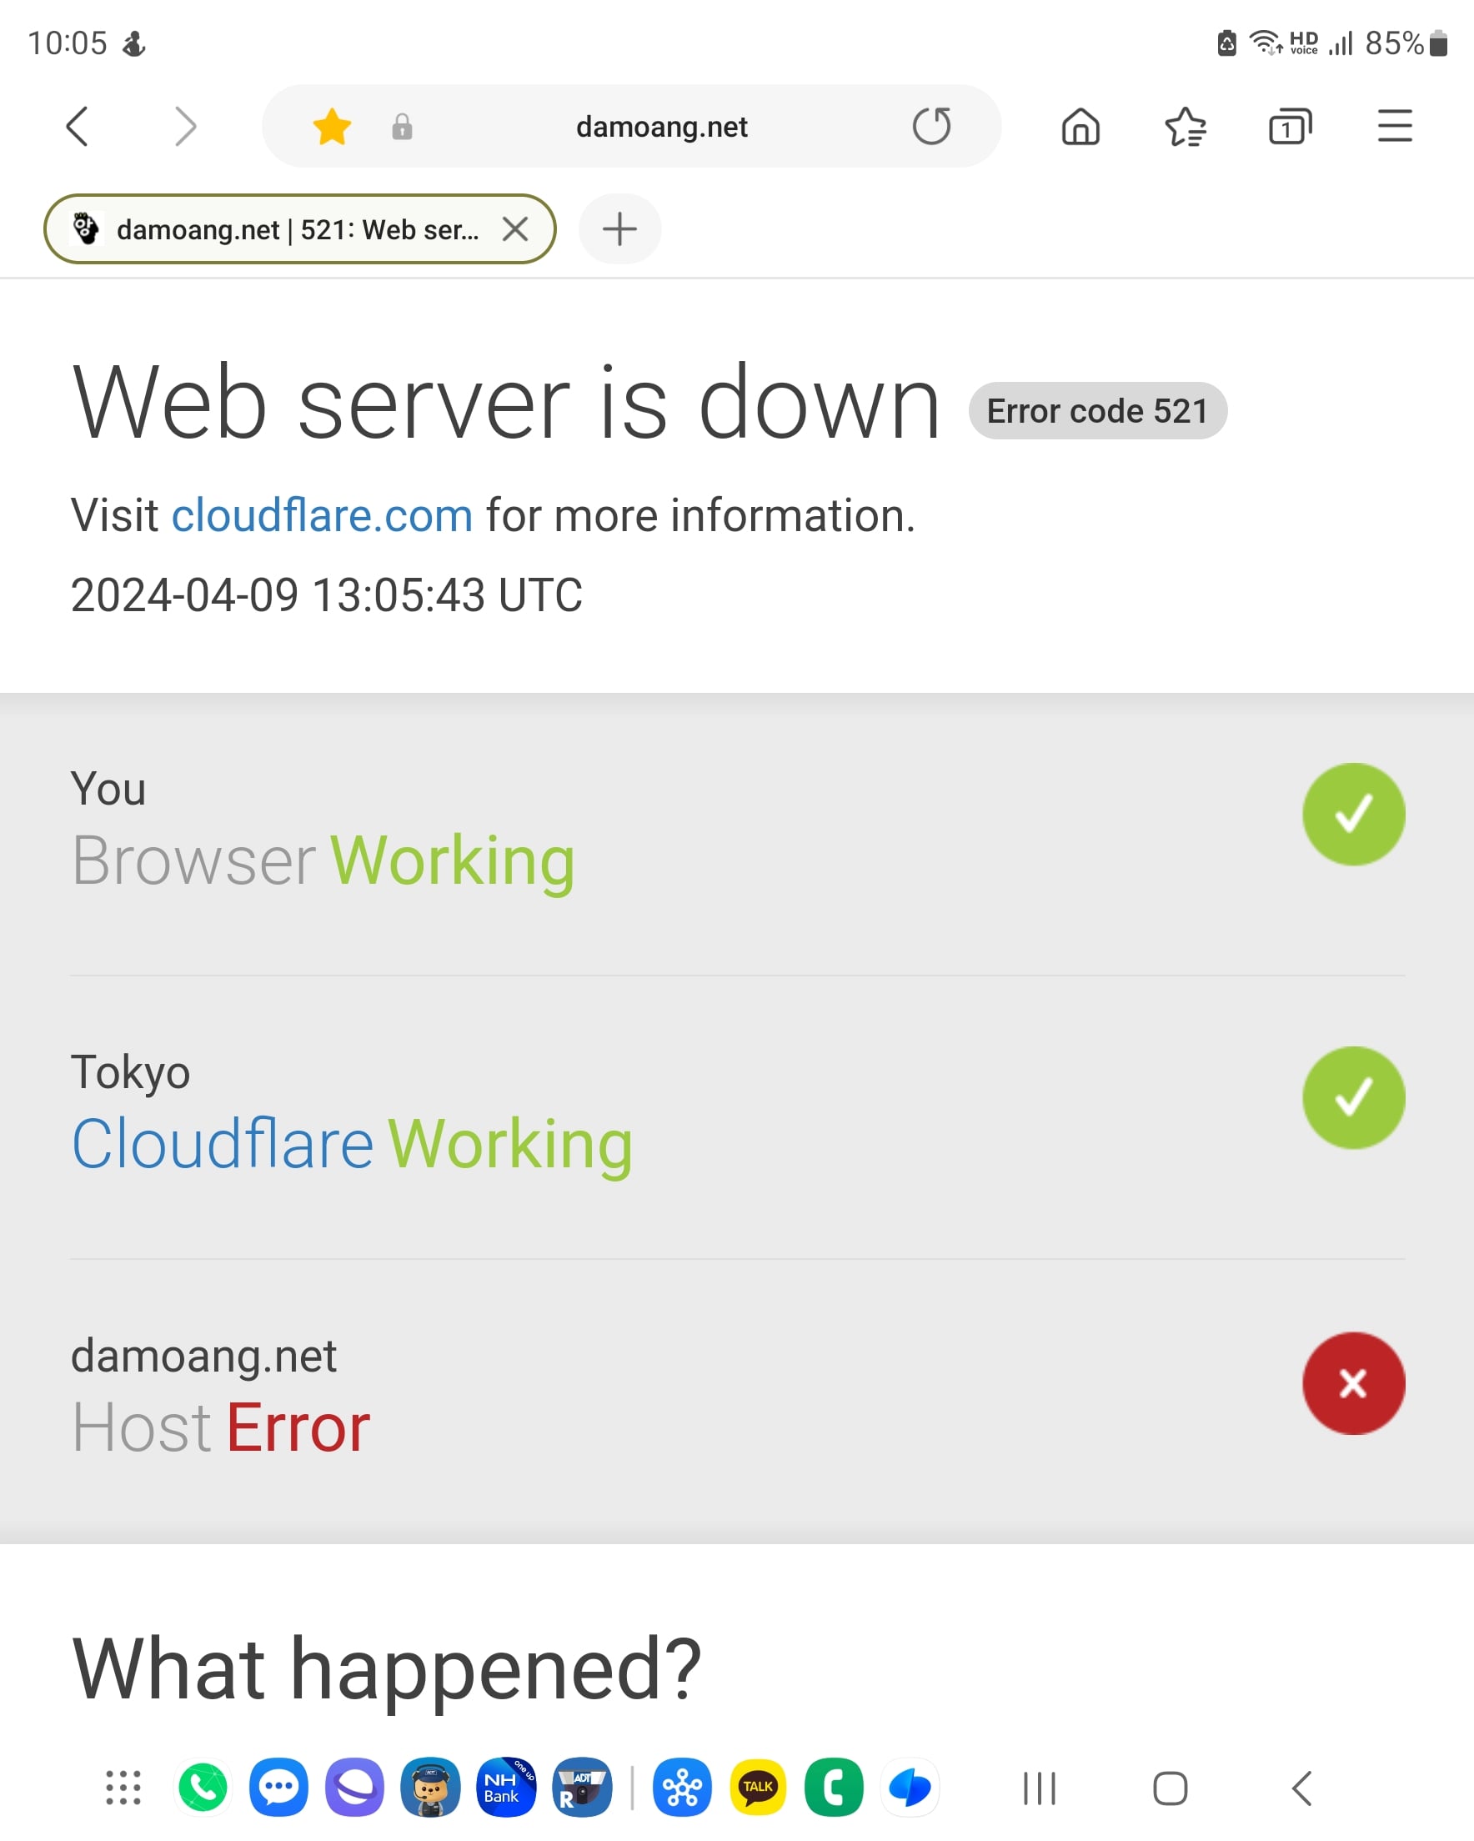Image resolution: width=1474 pixels, height=1841 pixels.
Task: Launch the ADT camera app
Action: tap(583, 1787)
